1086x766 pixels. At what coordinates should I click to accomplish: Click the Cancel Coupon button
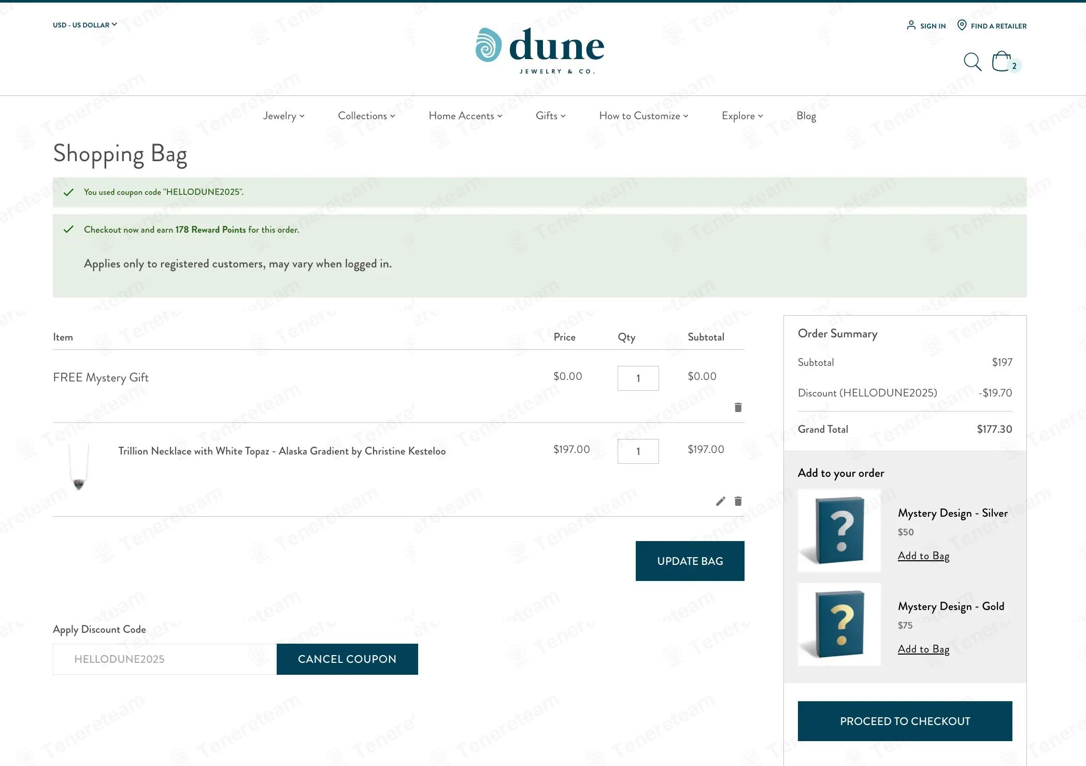(347, 659)
